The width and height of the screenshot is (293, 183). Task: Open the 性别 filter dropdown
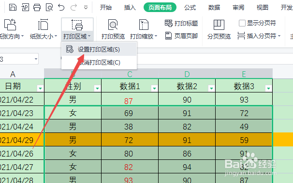97,88
